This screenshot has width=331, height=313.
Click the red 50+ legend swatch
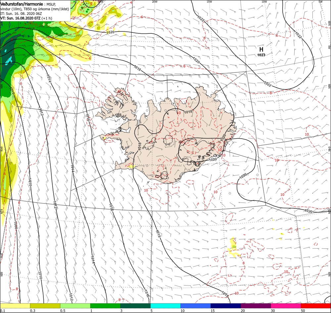(x=316, y=306)
